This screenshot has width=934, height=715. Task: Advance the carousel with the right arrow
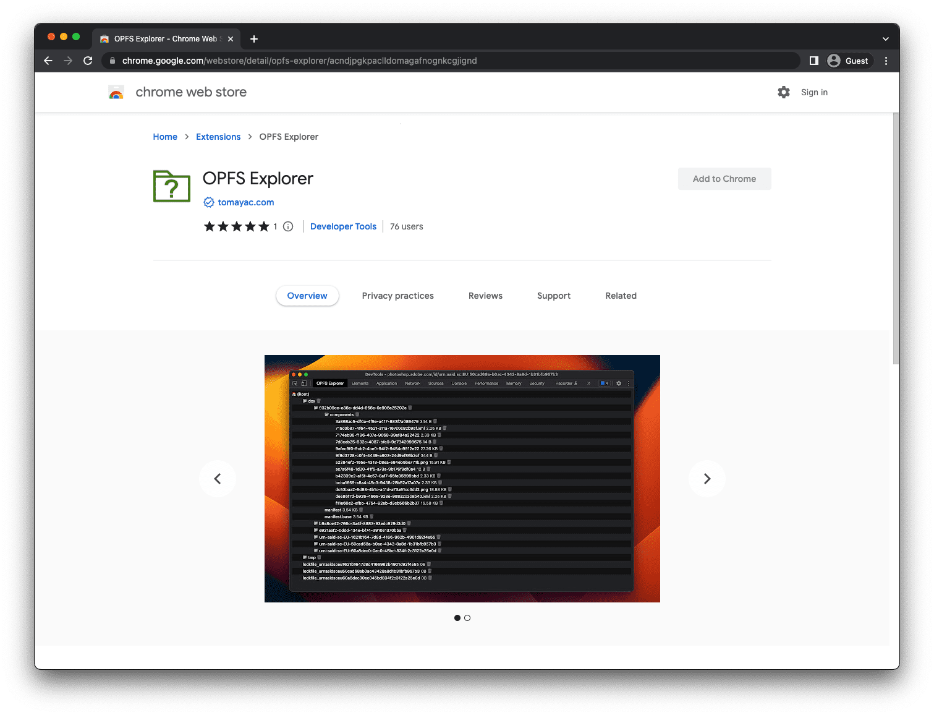pos(707,478)
